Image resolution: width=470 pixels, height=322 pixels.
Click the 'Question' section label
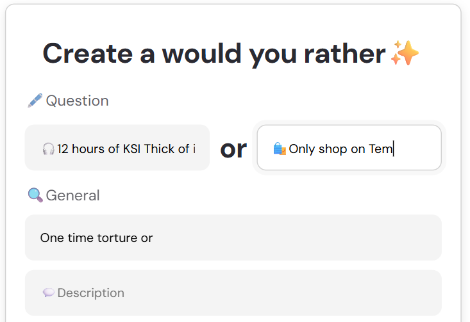(x=78, y=101)
